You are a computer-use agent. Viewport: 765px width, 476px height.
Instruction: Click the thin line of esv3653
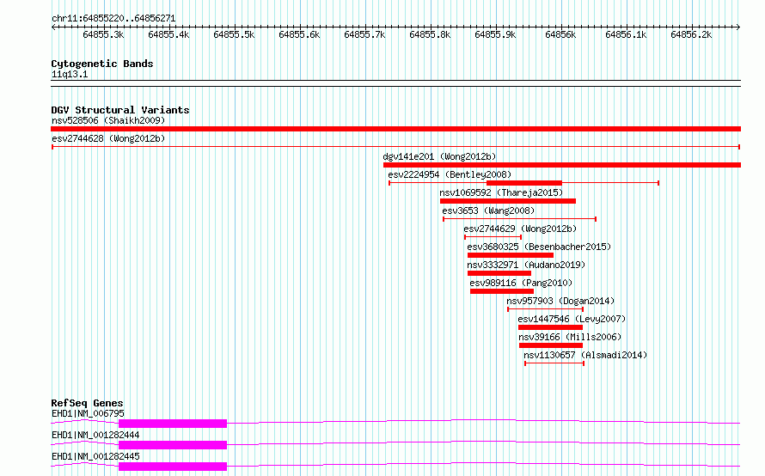(x=519, y=219)
